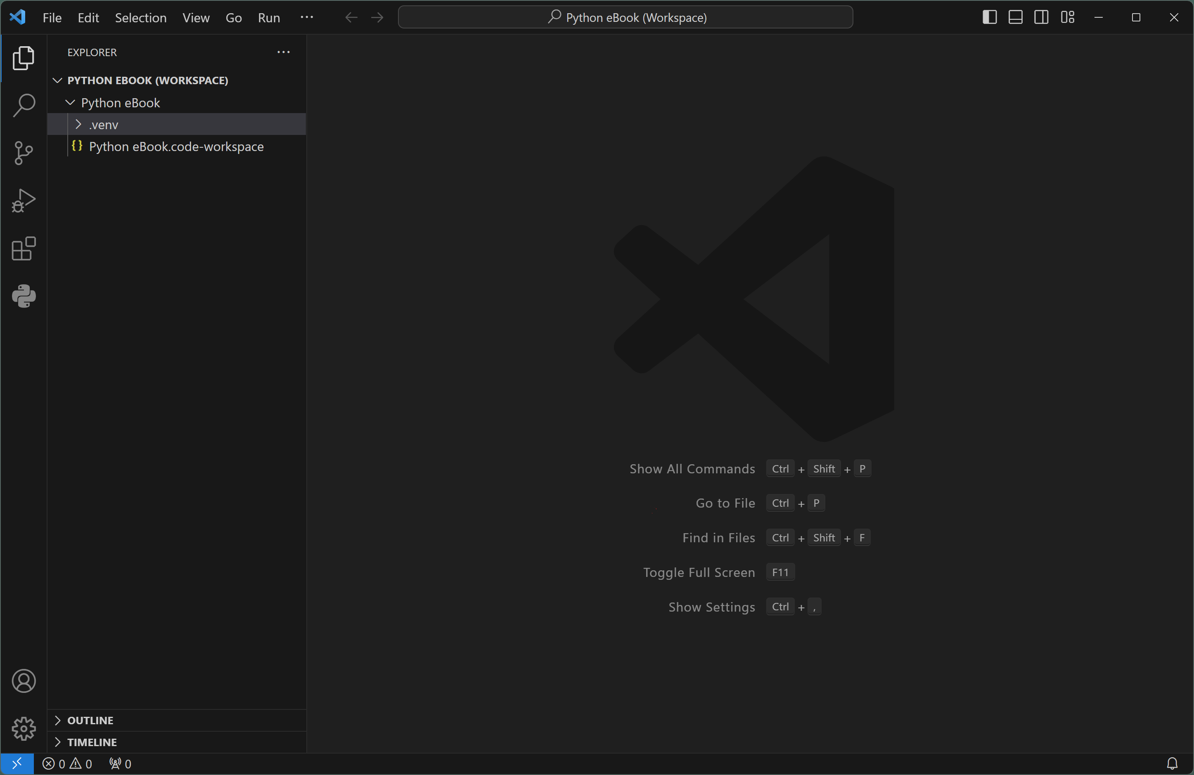Toggle the bottom panel

click(1015, 18)
